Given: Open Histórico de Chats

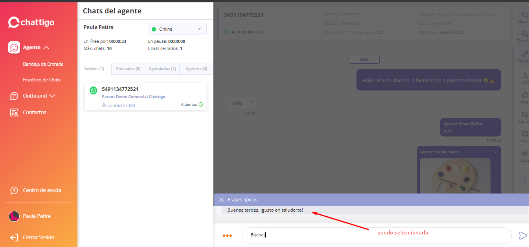Looking at the screenshot, I should 42,80.
